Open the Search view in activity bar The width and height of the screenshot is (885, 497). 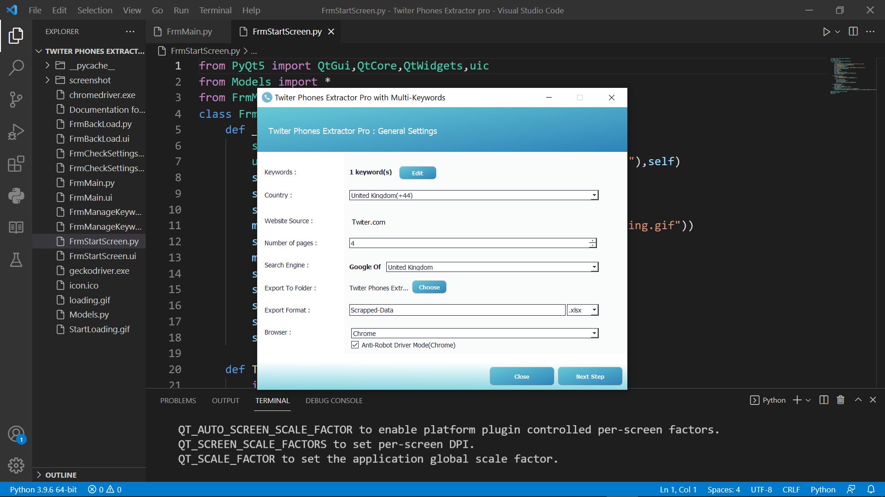pos(16,68)
